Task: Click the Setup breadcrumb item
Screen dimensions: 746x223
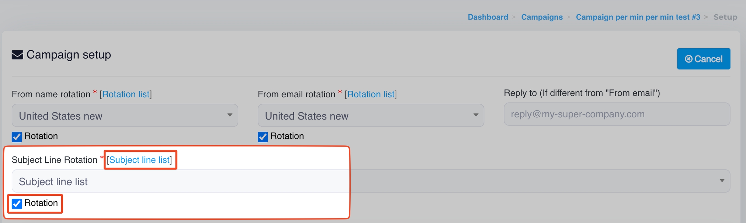Action: (725, 17)
